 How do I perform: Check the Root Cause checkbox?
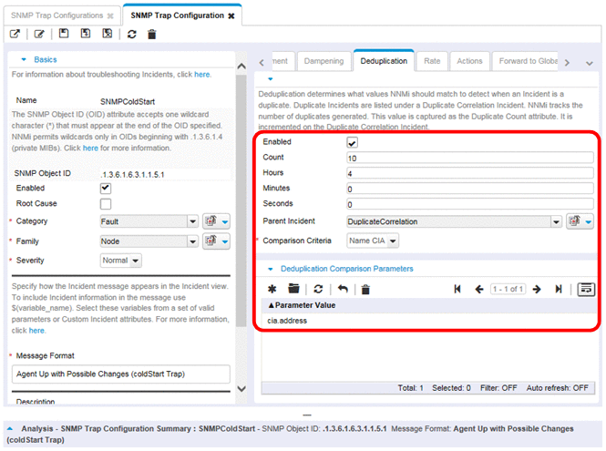click(106, 204)
